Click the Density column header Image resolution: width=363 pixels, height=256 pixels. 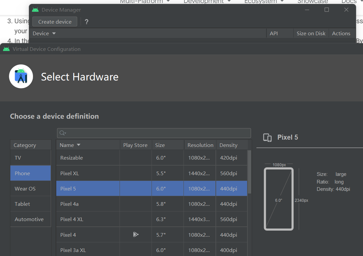(x=232, y=145)
